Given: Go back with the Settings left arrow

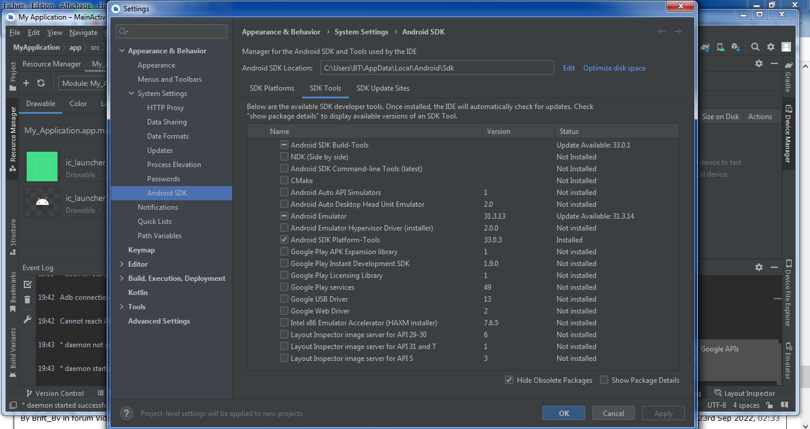Looking at the screenshot, I should coord(662,32).
